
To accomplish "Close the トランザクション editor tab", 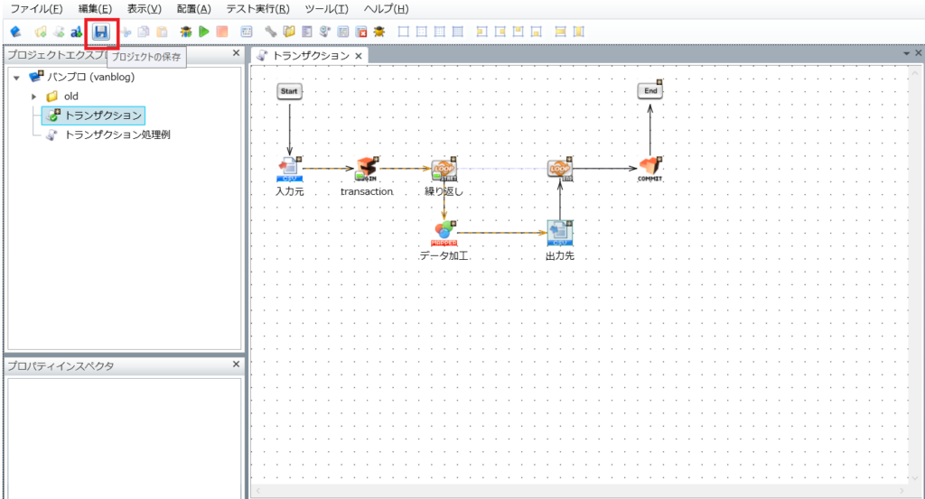I will tap(358, 56).
